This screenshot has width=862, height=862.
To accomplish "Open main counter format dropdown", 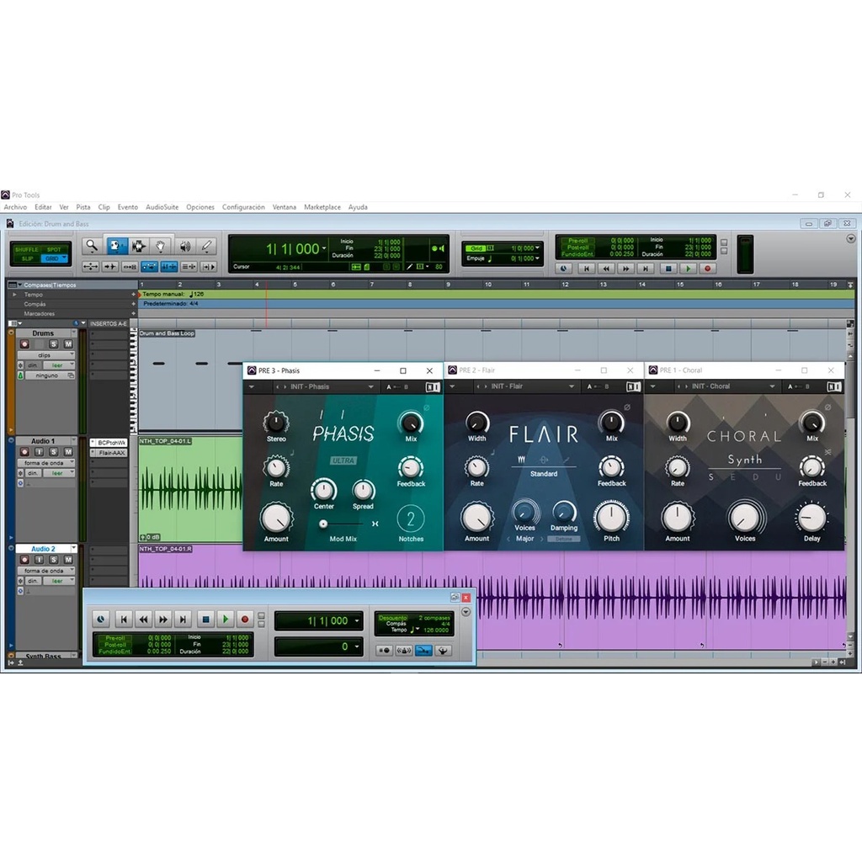I will (x=324, y=249).
